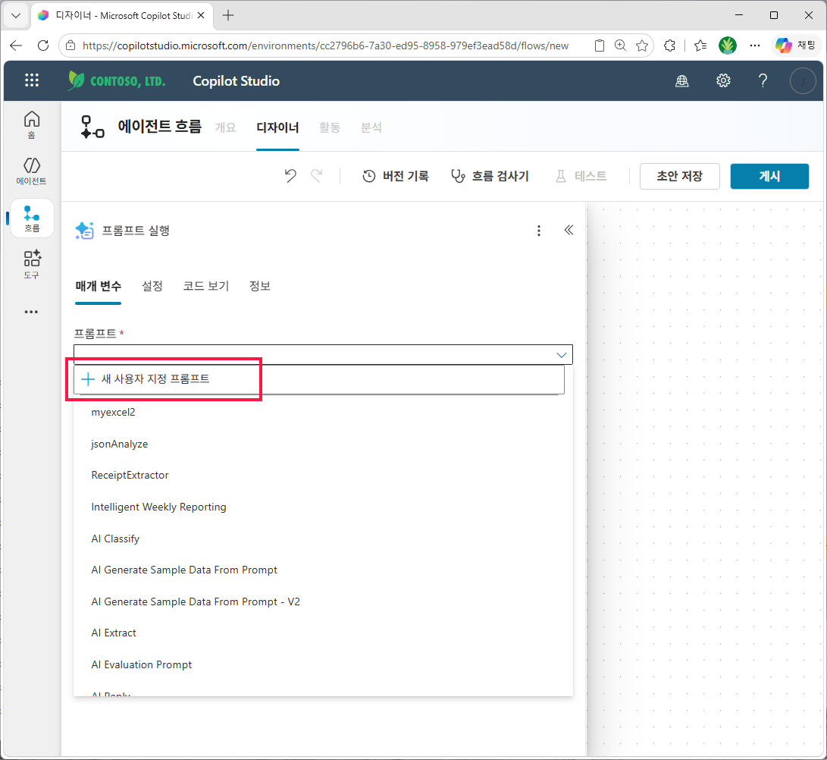Open 버전 기록 history
This screenshot has width=827, height=760.
coord(396,176)
